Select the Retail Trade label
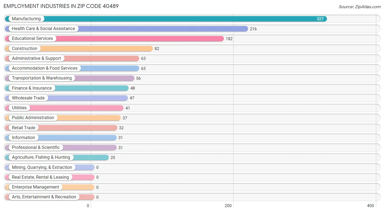384x212 pixels. point(23,128)
